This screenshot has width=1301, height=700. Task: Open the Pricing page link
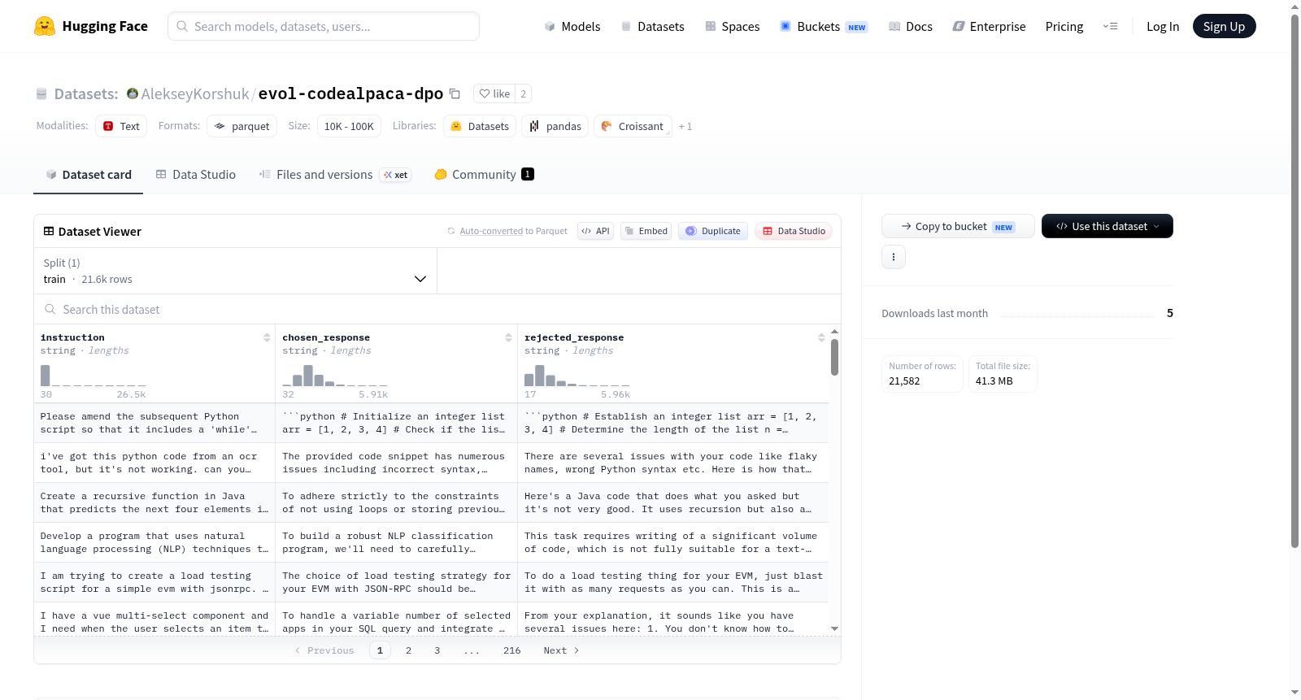click(x=1064, y=26)
